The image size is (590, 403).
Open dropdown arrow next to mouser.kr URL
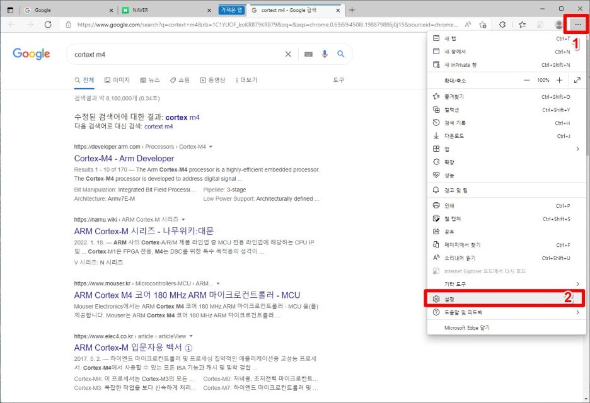pos(218,283)
